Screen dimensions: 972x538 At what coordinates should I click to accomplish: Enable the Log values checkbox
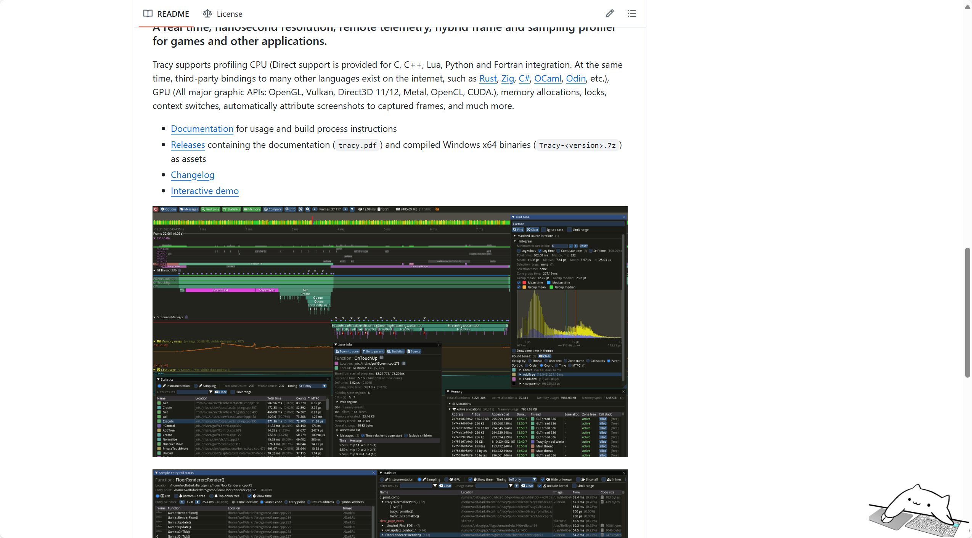[519, 251]
